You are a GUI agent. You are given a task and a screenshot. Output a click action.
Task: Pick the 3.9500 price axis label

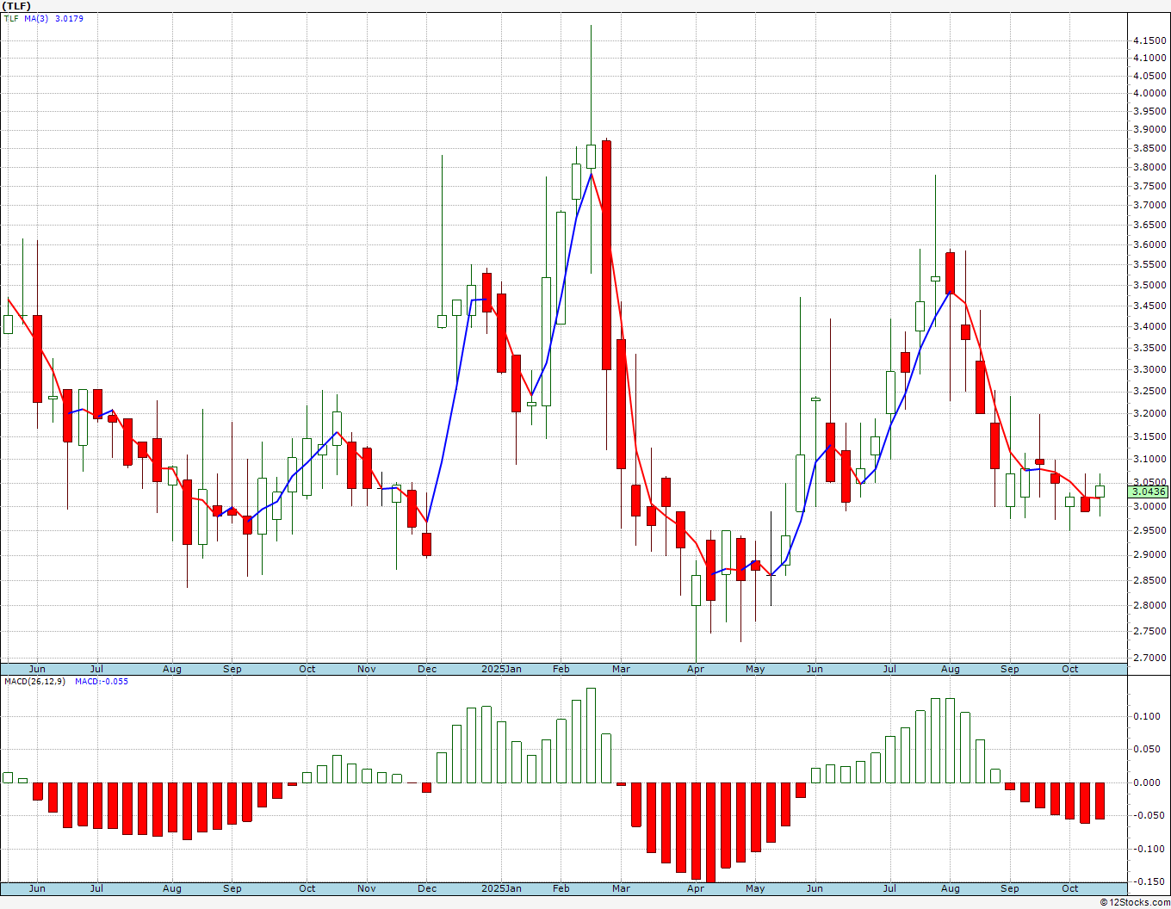1150,112
